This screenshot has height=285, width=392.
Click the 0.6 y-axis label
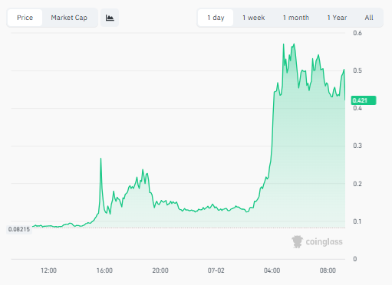coord(357,33)
